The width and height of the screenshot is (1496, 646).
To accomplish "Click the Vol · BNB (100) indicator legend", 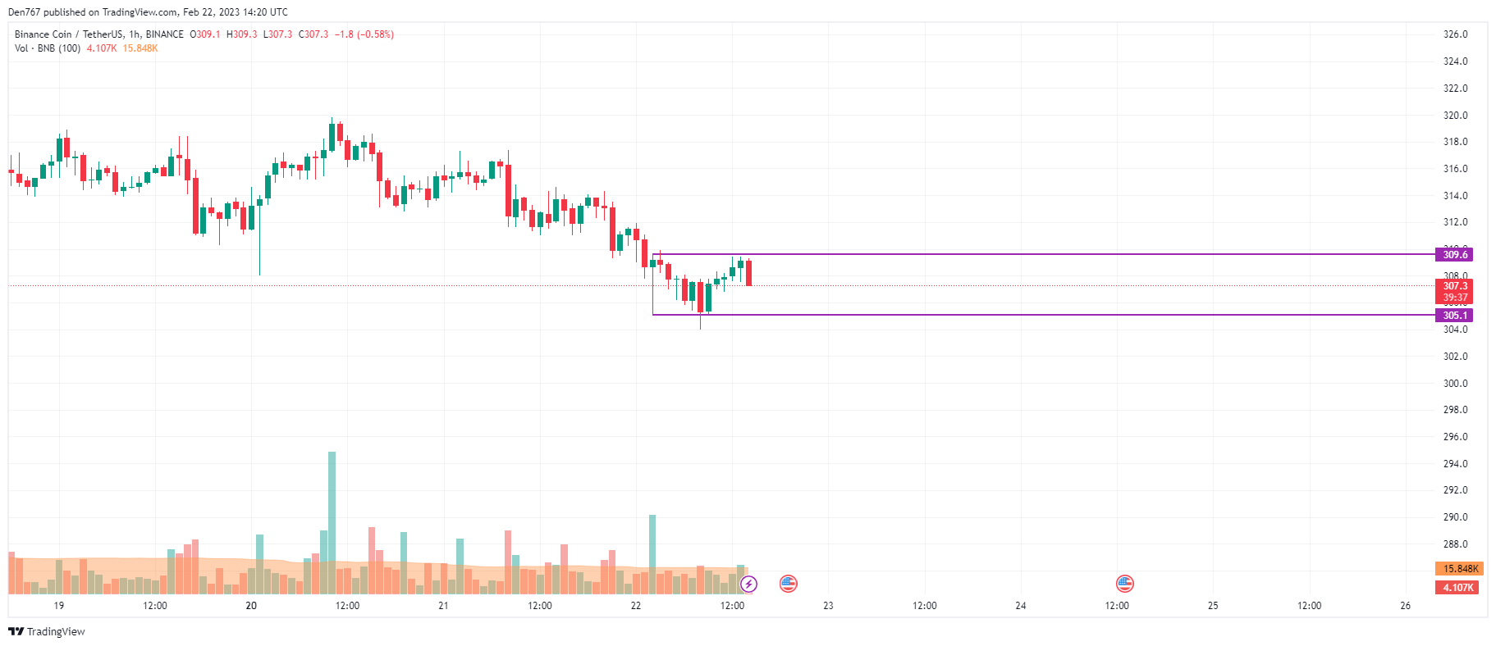I will point(48,48).
